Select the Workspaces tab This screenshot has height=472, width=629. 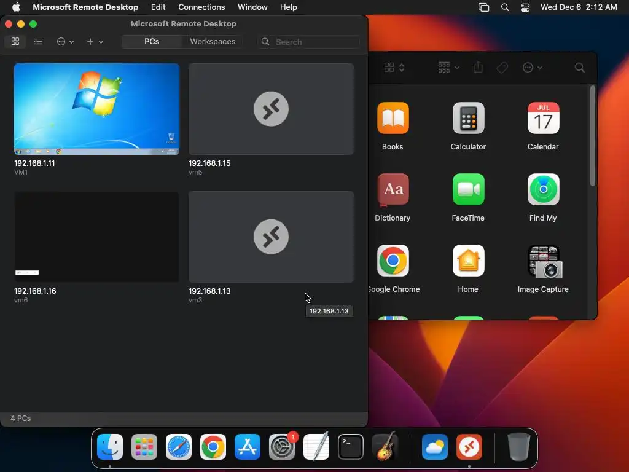[x=213, y=42]
